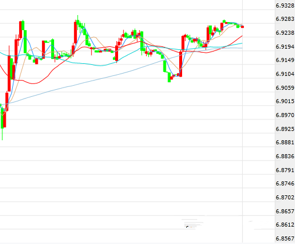Select the tall red candle rising from 6.9104
Image resolution: width=295 pixels, height=244 pixels.
pos(181,64)
